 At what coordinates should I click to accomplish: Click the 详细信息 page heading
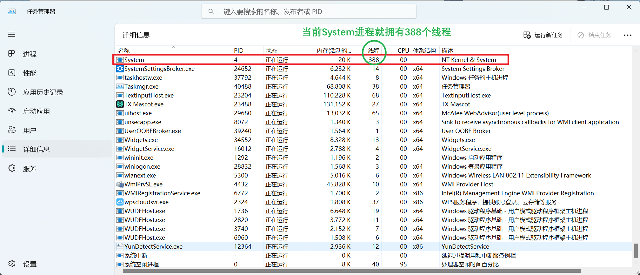coord(136,35)
